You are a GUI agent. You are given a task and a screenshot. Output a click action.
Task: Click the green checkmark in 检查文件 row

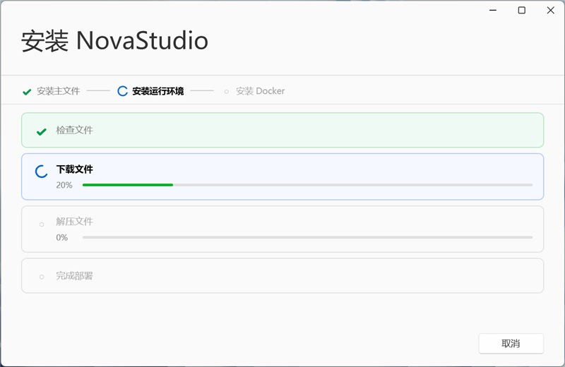(42, 131)
